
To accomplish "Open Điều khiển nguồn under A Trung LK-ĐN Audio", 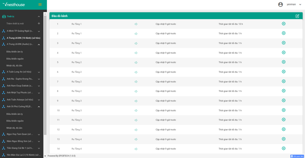I will (15, 59).
